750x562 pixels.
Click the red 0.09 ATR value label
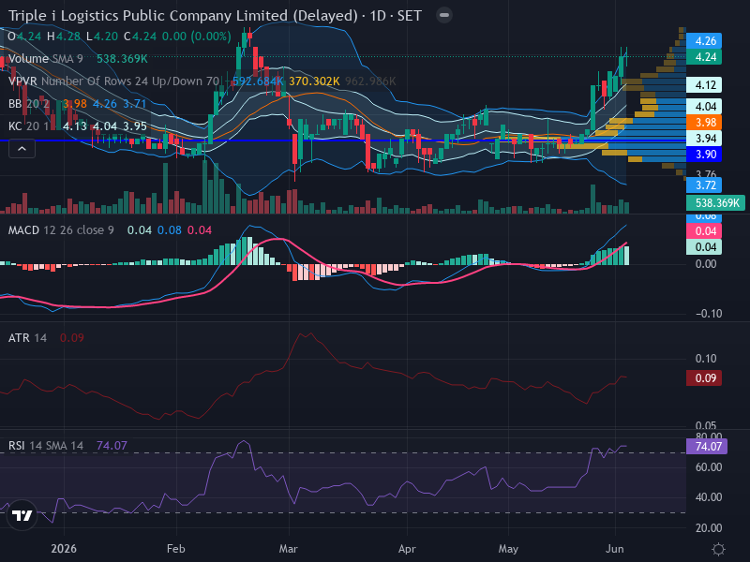(704, 378)
